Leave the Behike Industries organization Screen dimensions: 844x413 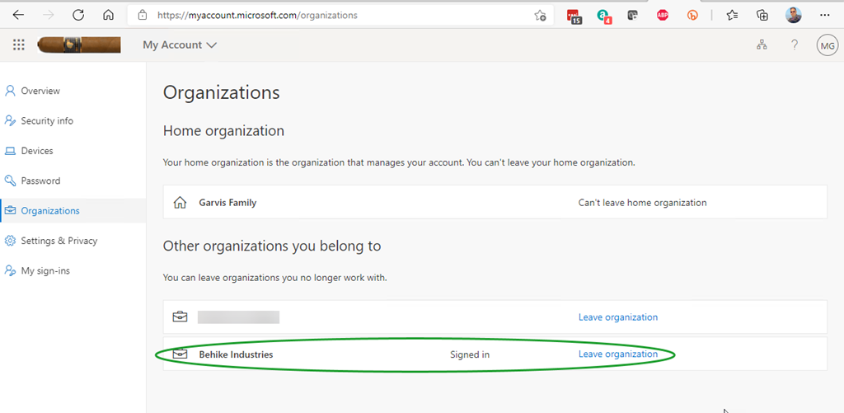tap(617, 354)
